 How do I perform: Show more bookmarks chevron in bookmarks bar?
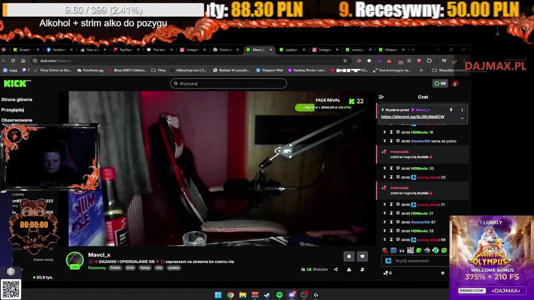[x=421, y=70]
